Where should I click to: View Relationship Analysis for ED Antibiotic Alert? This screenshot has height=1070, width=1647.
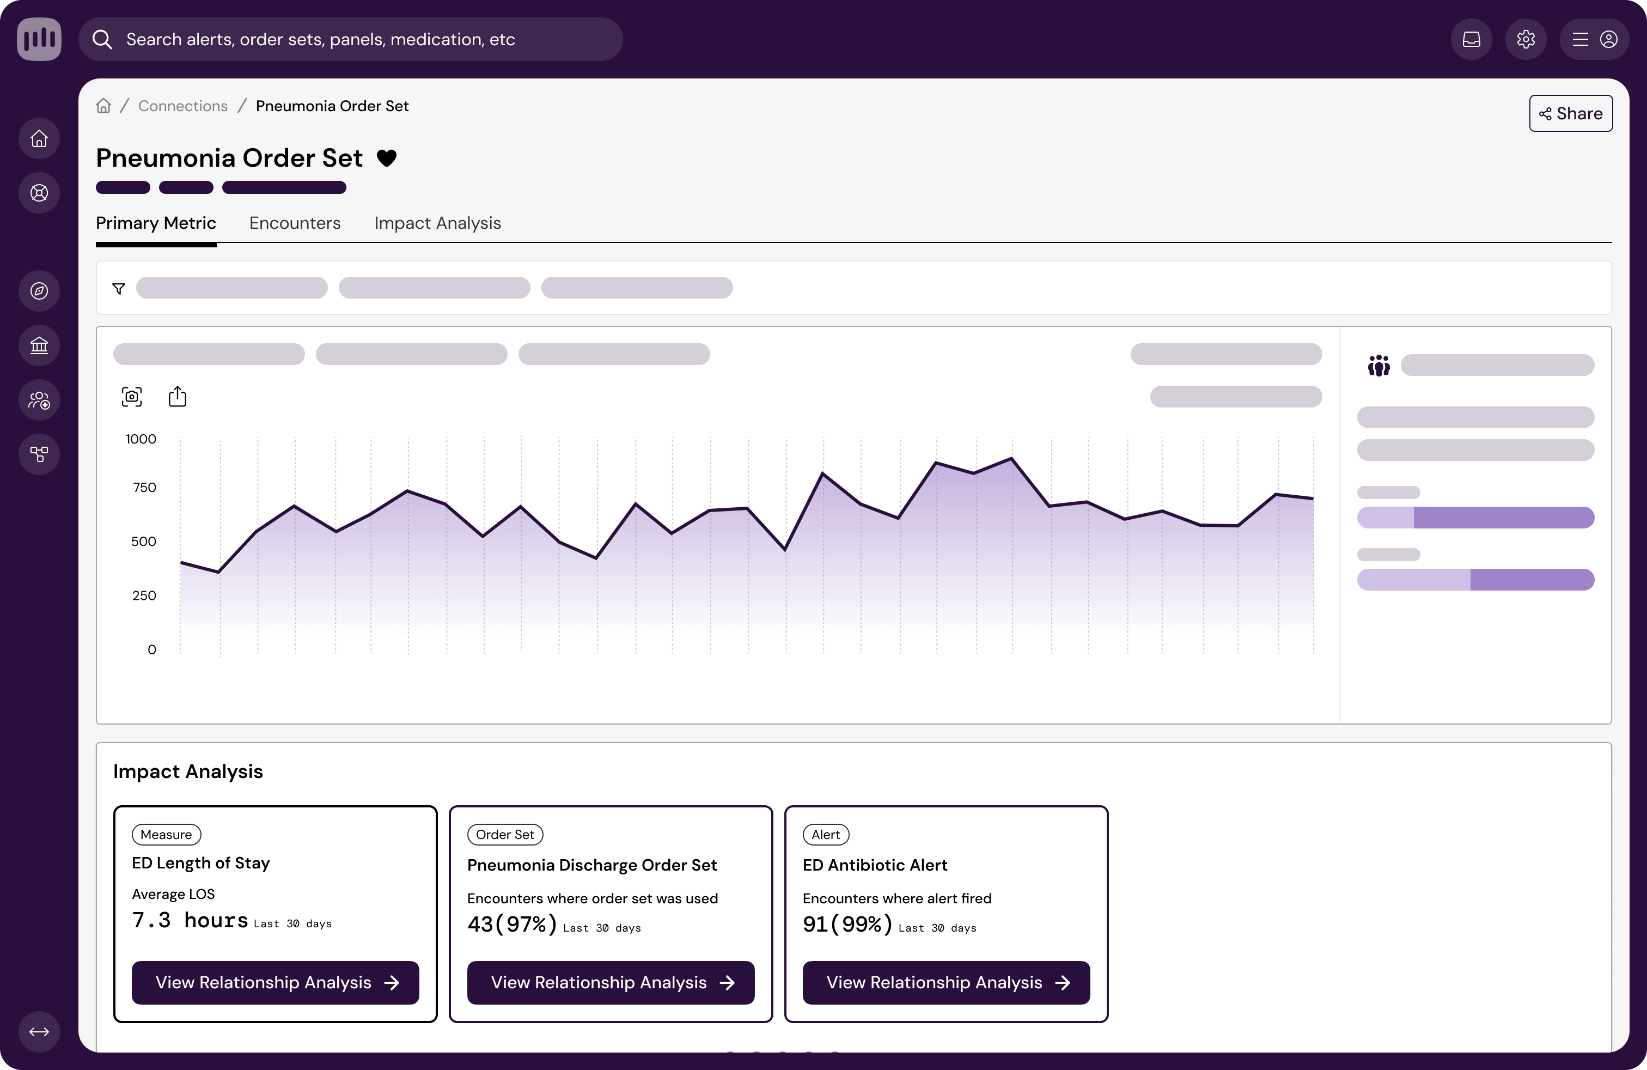(946, 982)
